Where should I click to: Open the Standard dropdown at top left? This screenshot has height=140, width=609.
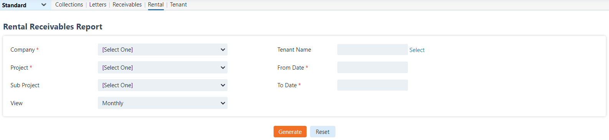click(x=25, y=5)
